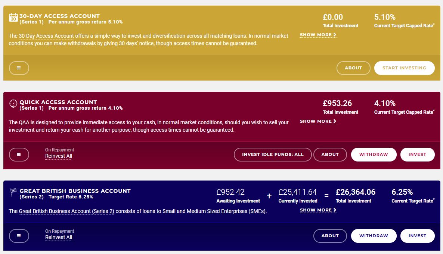The image size is (443, 254).
Task: Click the Quick Access Account clock icon
Action: 13,104
